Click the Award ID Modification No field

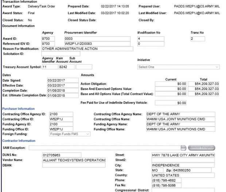click(151, 39)
